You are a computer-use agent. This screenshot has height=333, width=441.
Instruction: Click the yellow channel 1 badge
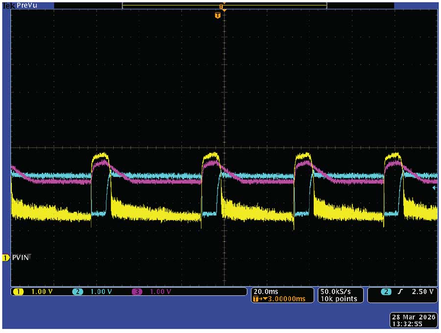tap(18, 292)
